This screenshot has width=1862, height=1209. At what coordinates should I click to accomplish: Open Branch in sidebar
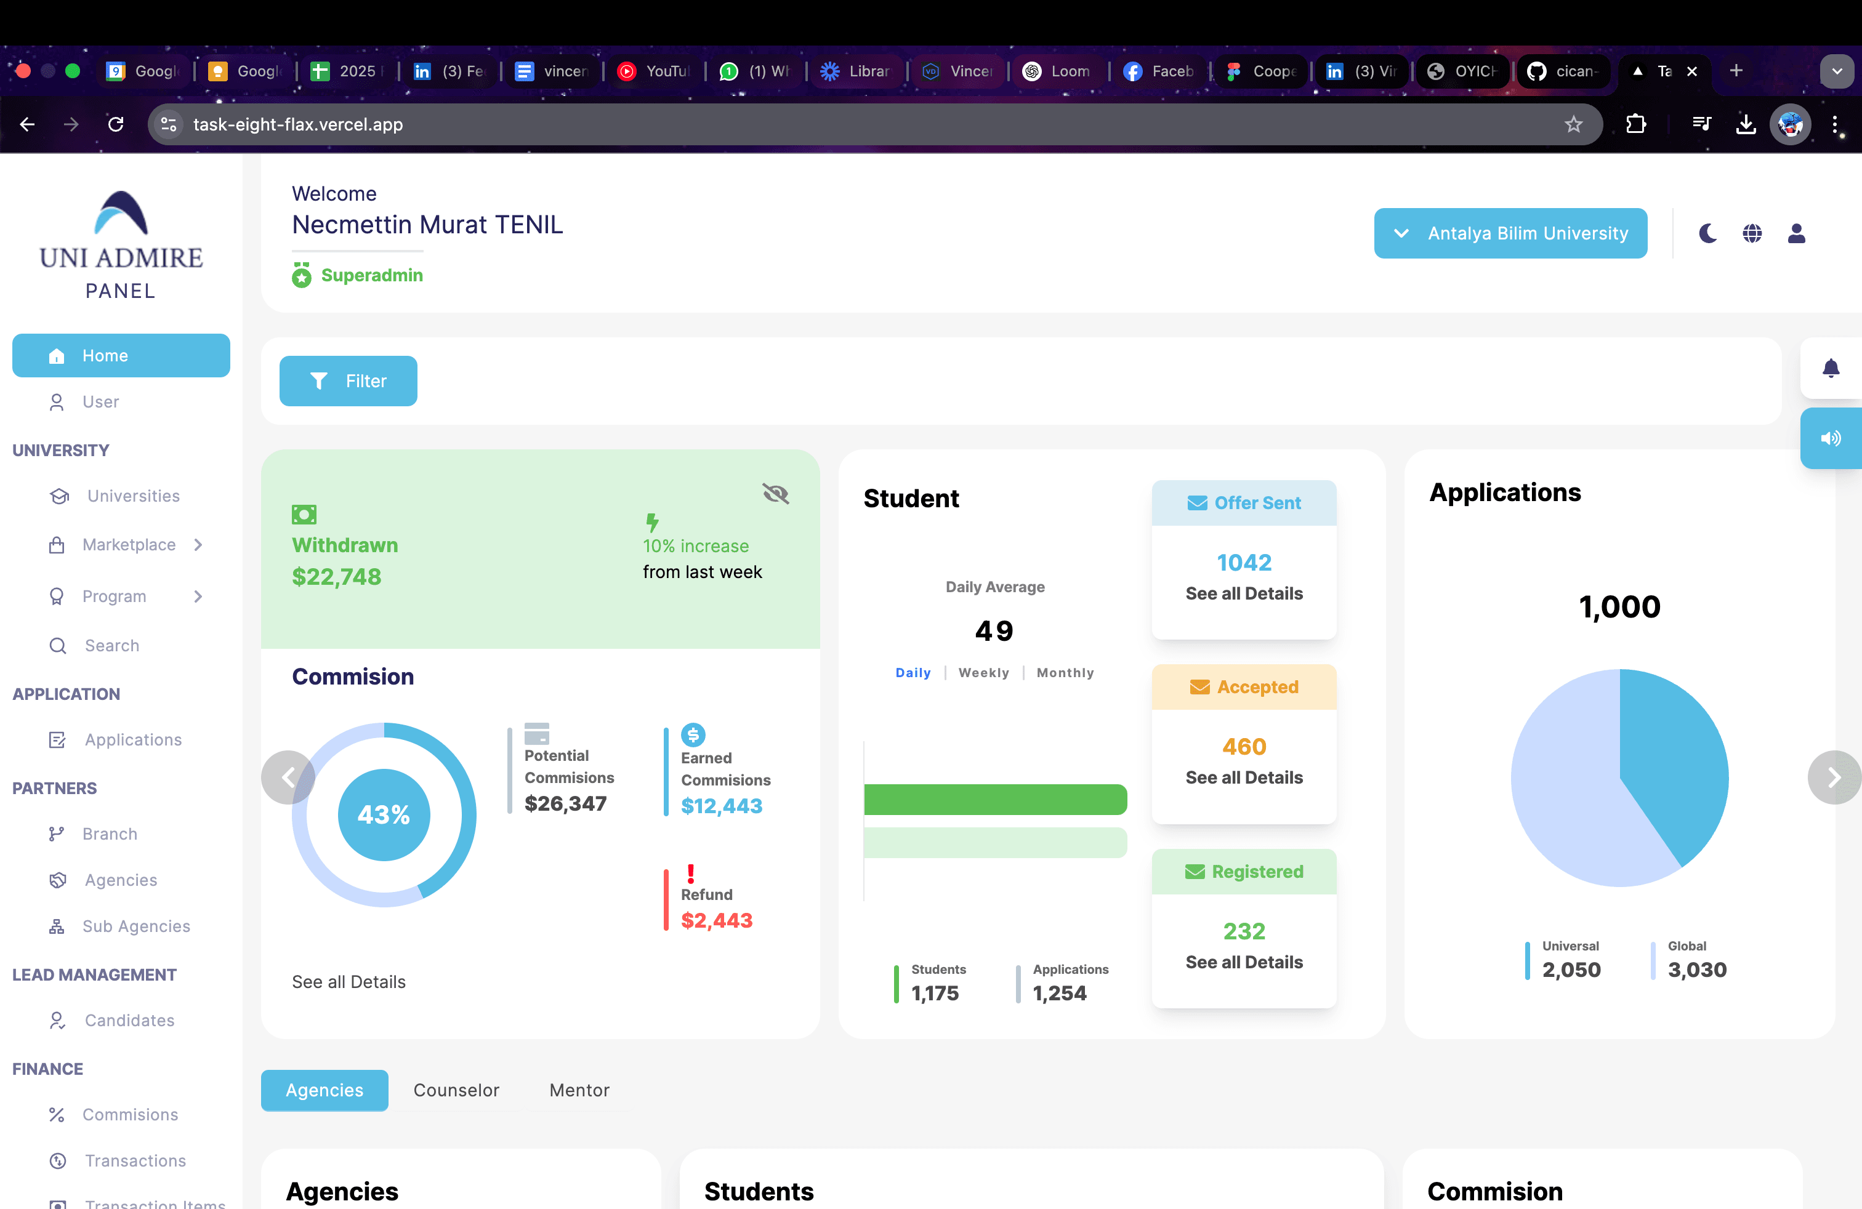[x=93, y=834]
